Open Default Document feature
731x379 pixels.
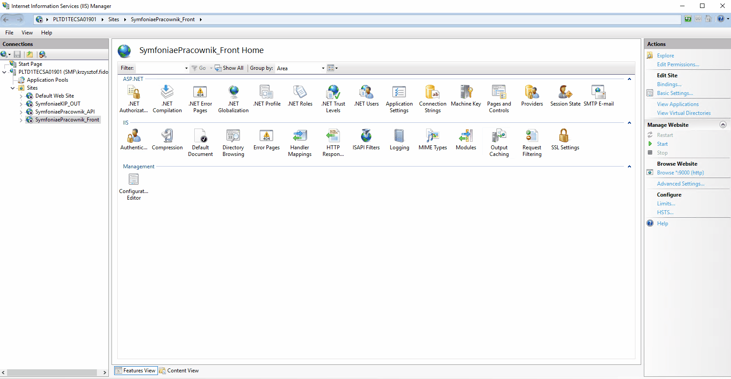coord(200,143)
